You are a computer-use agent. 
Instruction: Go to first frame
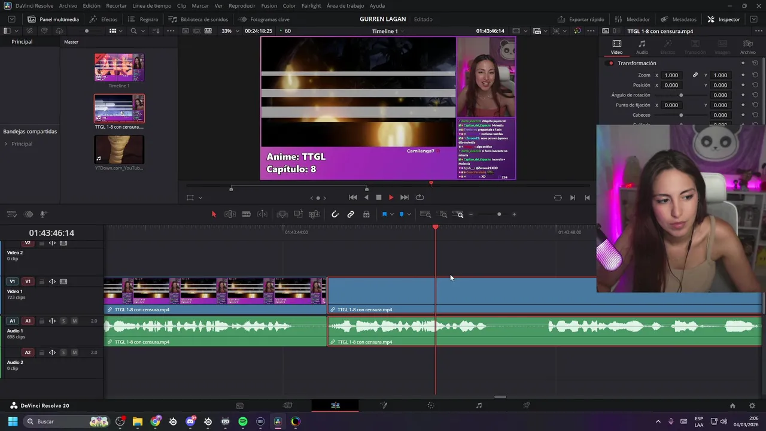(x=353, y=198)
